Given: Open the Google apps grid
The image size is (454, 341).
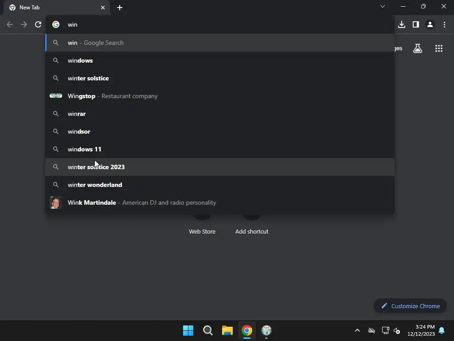Looking at the screenshot, I should click(x=438, y=48).
